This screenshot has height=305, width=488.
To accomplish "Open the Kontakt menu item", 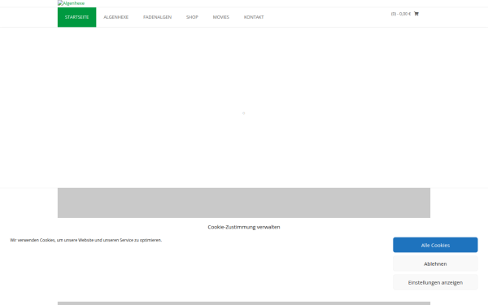I will pos(254,17).
